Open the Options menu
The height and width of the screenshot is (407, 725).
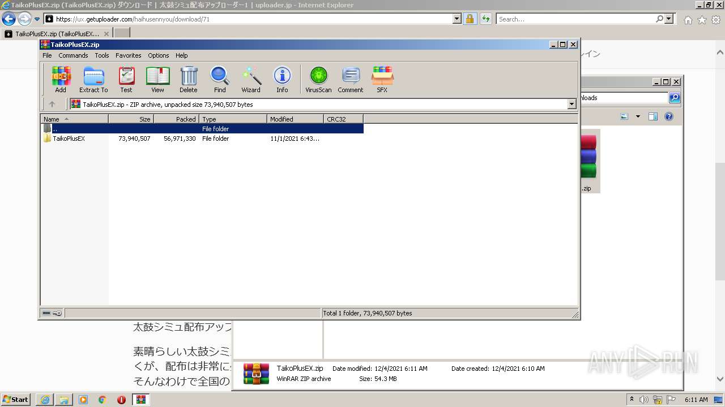pos(159,55)
